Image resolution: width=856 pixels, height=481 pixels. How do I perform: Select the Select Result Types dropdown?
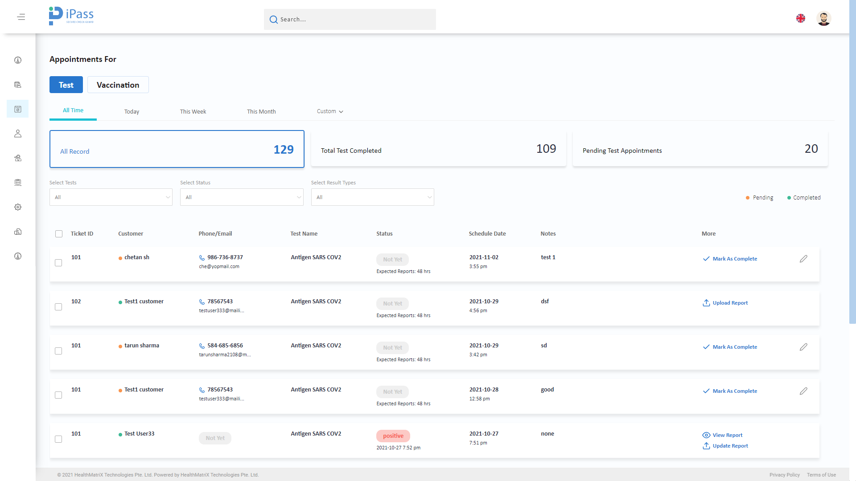(373, 197)
